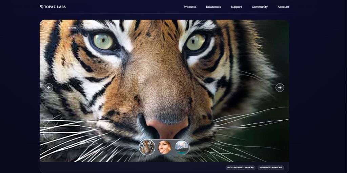
Task: Open the Community link
Action: (260, 7)
